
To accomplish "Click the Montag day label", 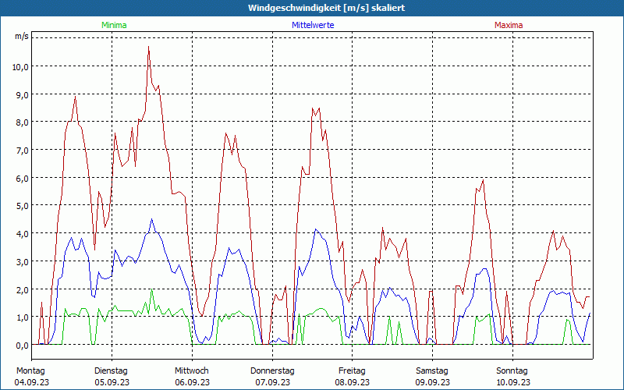I will [x=30, y=371].
